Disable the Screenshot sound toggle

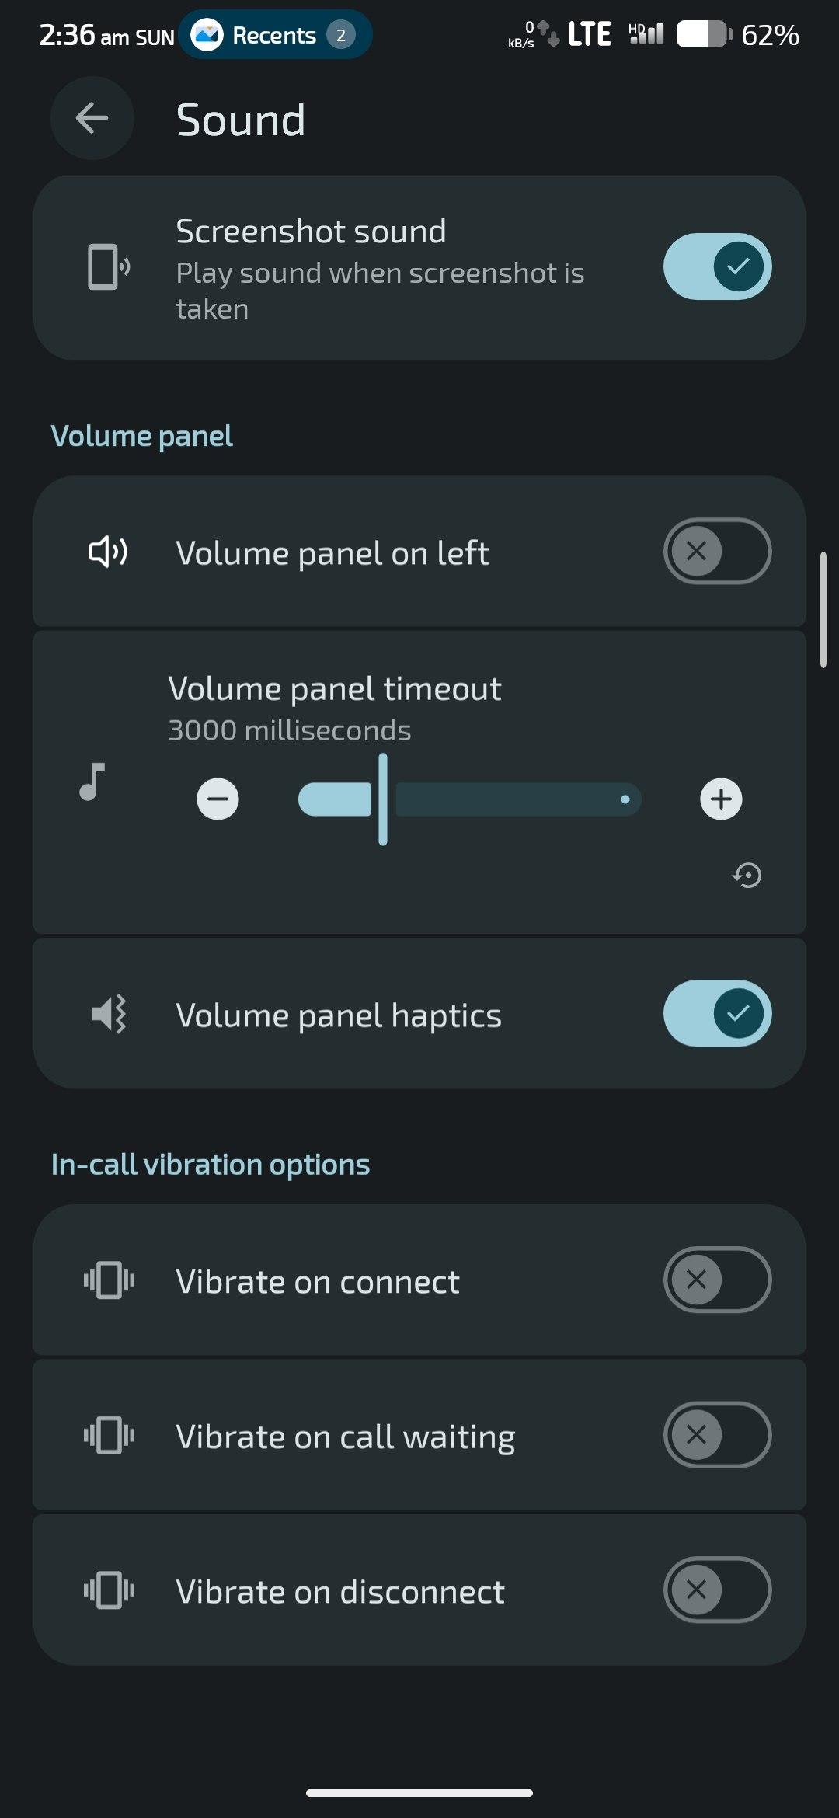(x=717, y=266)
